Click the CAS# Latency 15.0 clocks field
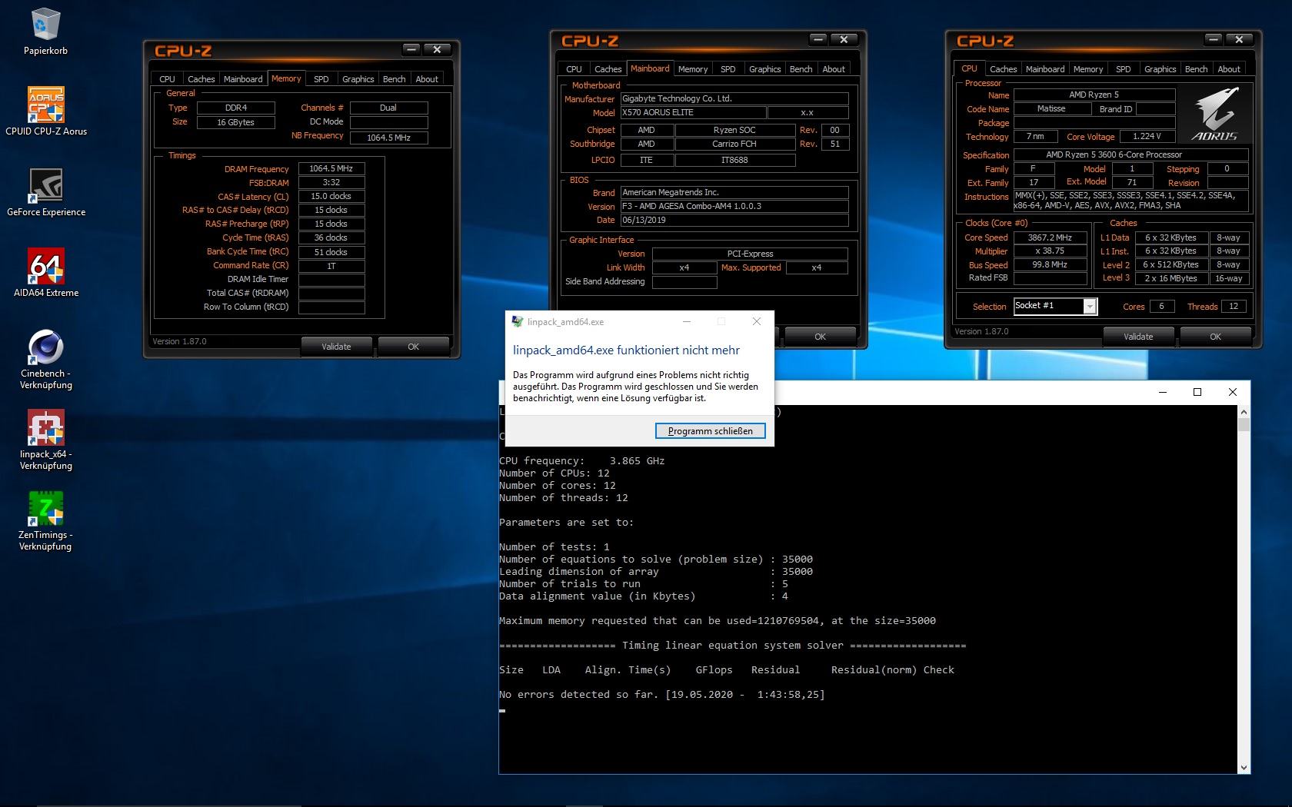Image resolution: width=1292 pixels, height=807 pixels. click(x=331, y=196)
